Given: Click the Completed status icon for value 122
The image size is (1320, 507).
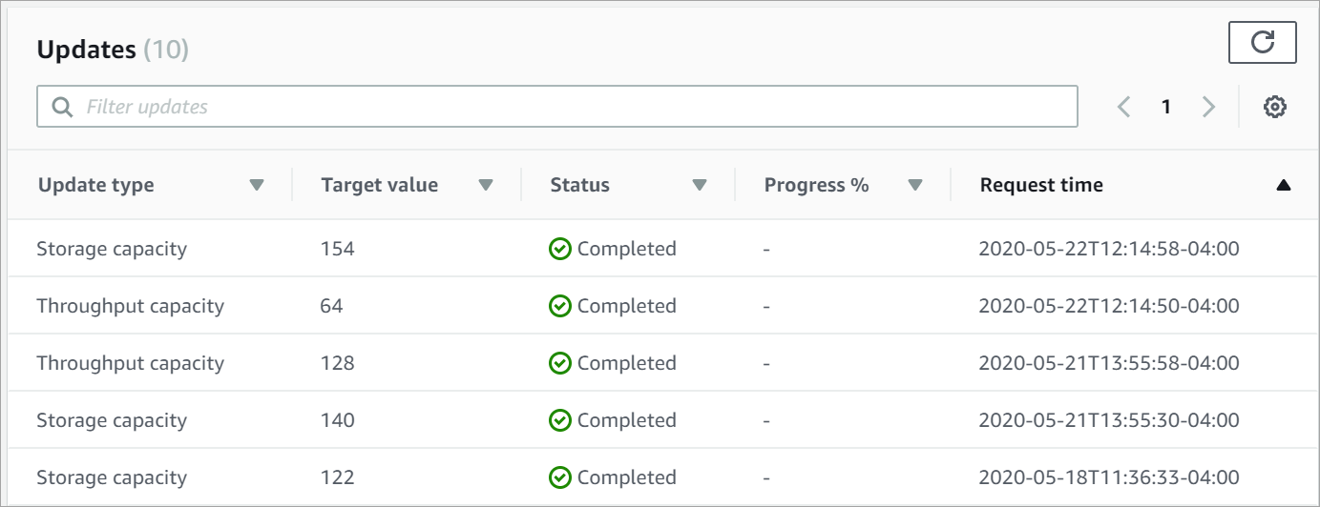Looking at the screenshot, I should (560, 477).
